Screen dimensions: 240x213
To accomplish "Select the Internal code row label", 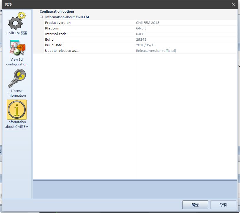I will tap(56, 34).
